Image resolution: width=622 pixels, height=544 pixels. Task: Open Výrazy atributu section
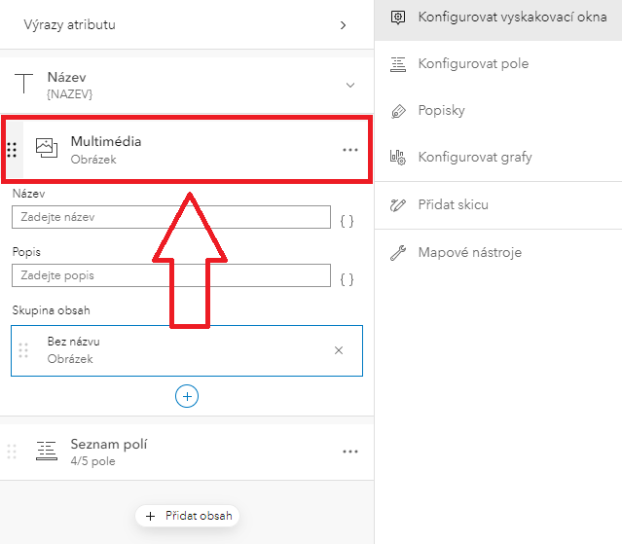coord(187,24)
